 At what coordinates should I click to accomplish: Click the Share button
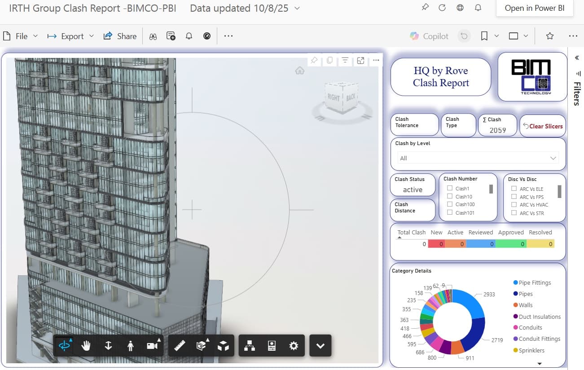pyautogui.click(x=120, y=36)
